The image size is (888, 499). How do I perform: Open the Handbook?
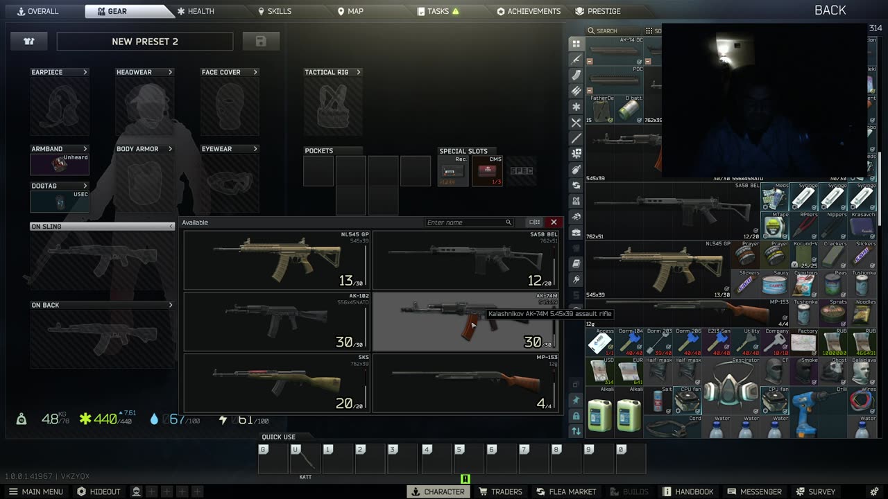688,491
